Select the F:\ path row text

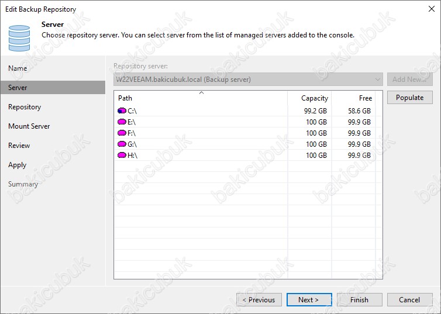[132, 133]
